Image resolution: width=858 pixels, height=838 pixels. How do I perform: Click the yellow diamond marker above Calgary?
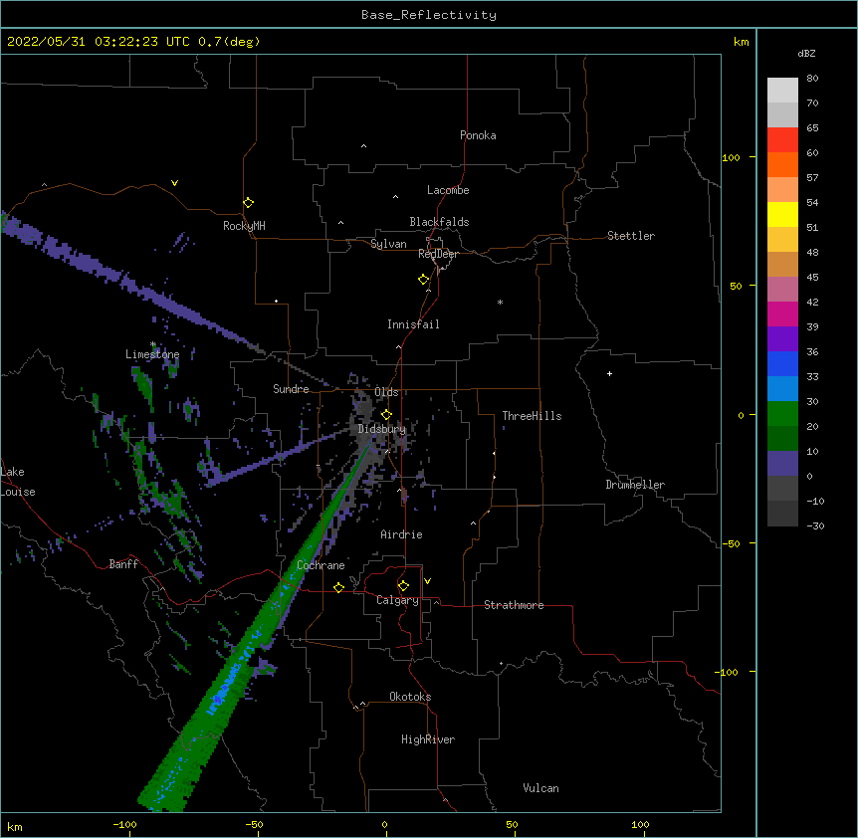pyautogui.click(x=403, y=586)
